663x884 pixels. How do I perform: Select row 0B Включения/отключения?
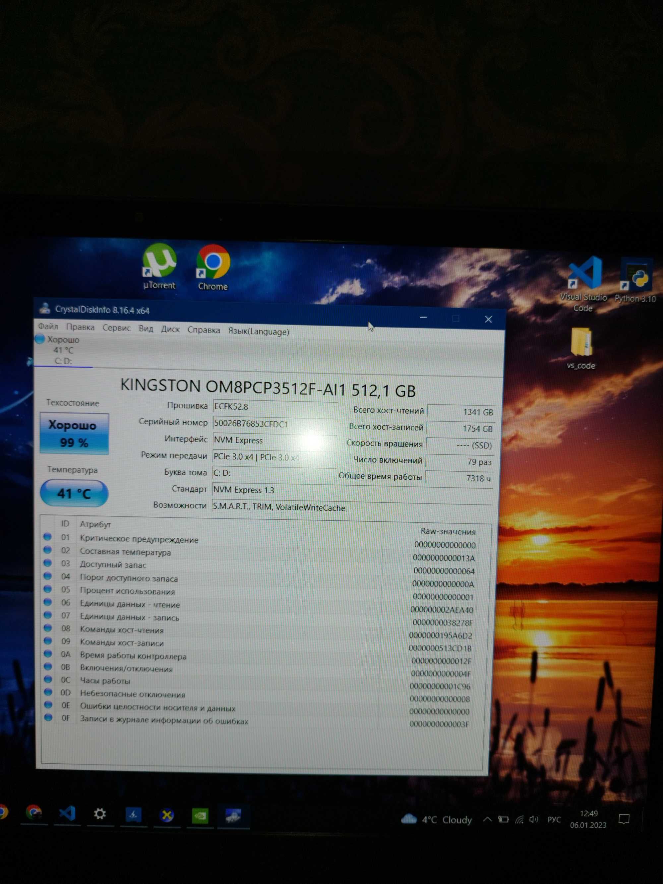pyautogui.click(x=259, y=670)
